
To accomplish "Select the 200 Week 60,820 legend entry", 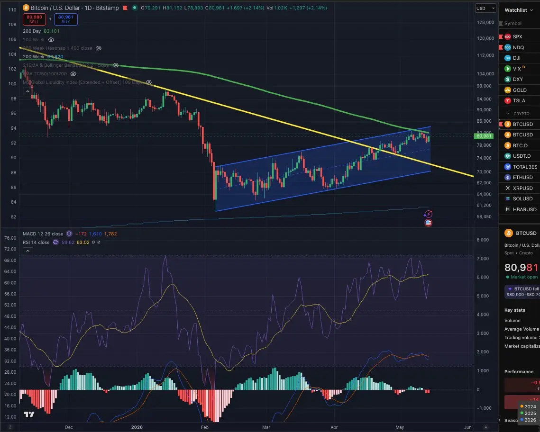I will (43, 57).
